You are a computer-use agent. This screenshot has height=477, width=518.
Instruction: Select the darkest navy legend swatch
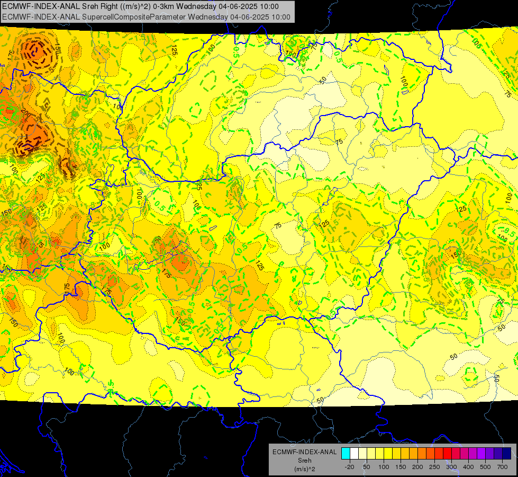click(507, 453)
